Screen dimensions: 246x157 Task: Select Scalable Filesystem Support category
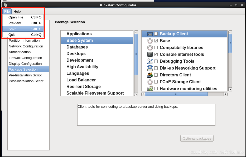click(97, 93)
